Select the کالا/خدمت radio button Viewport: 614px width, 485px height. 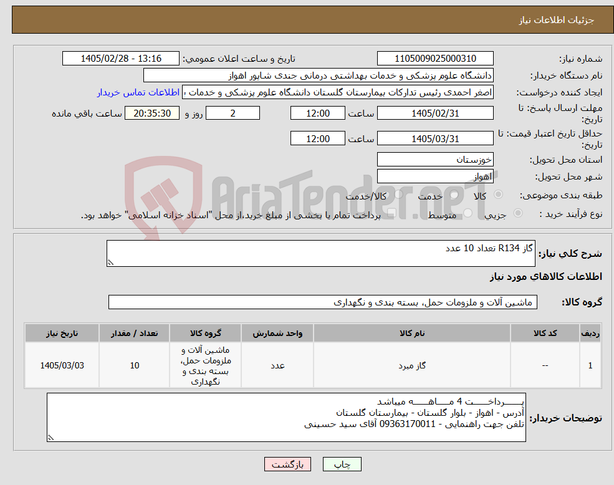tap(398, 194)
